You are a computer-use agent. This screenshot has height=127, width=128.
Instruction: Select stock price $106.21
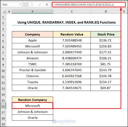pos(106,58)
